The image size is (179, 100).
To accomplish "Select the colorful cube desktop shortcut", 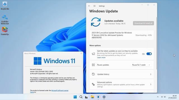I will pyautogui.click(x=5, y=31).
